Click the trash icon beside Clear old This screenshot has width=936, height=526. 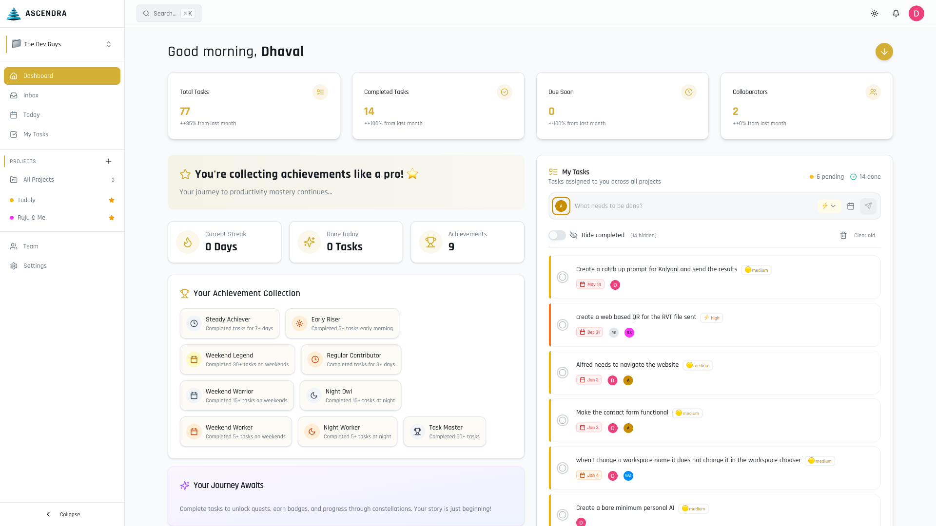[843, 235]
